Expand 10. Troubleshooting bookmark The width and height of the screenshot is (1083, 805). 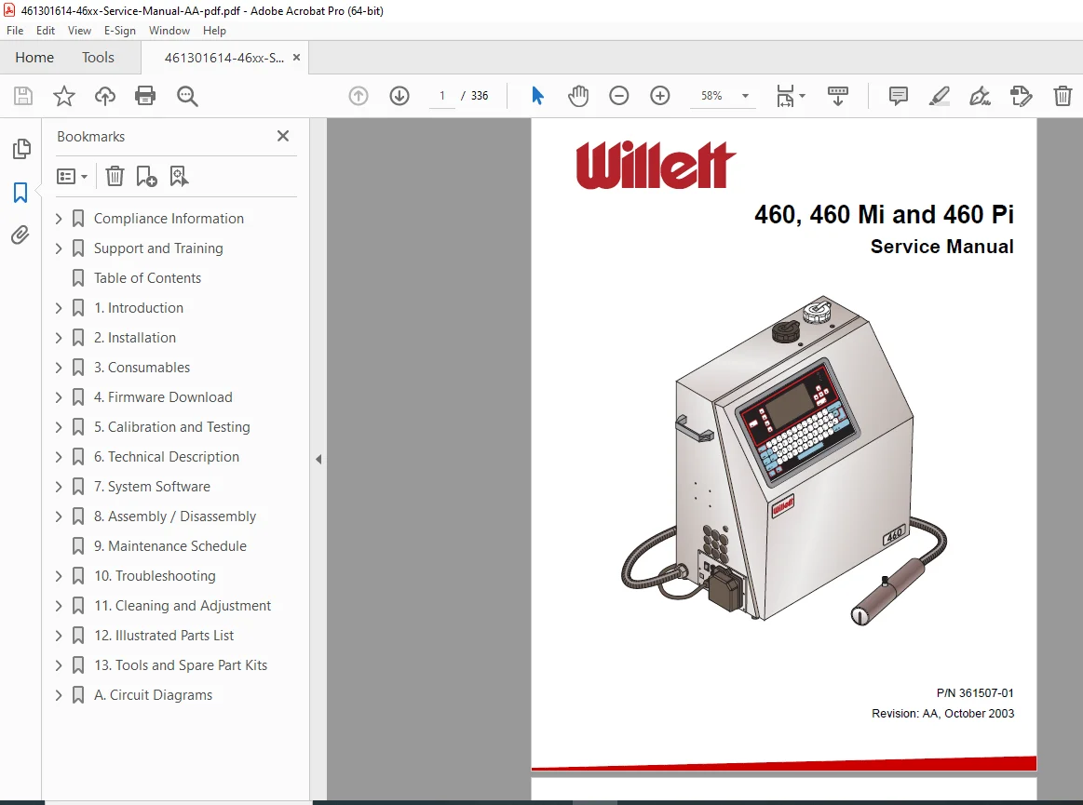tap(59, 576)
